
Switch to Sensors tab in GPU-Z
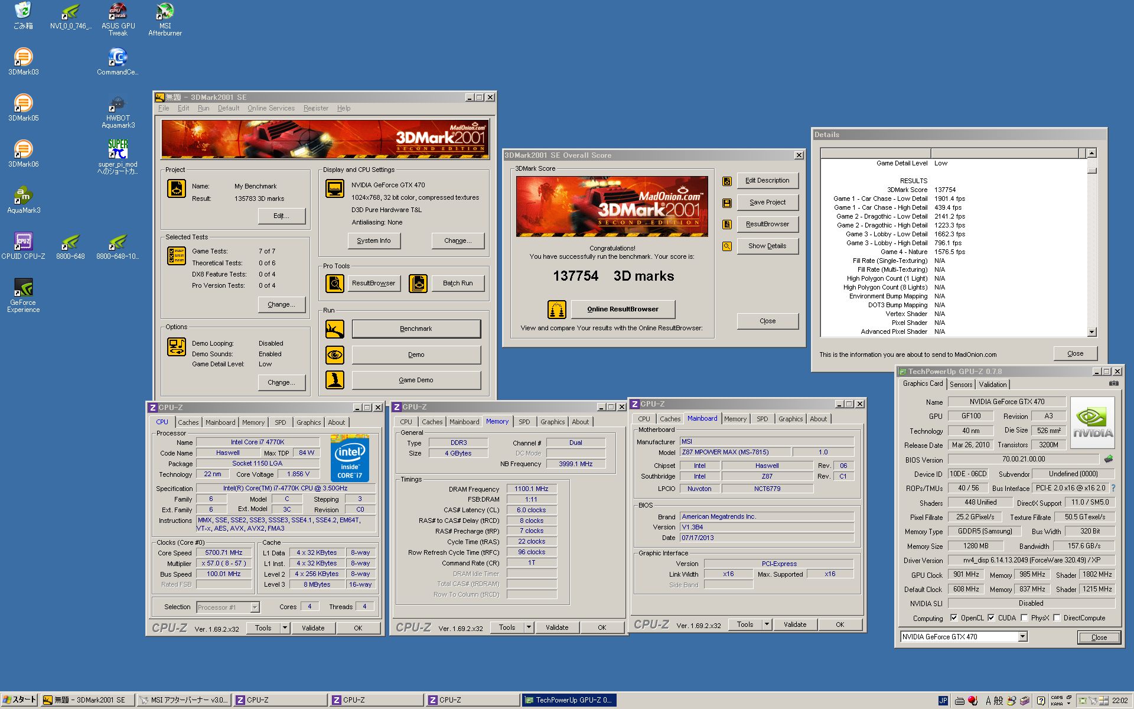961,385
